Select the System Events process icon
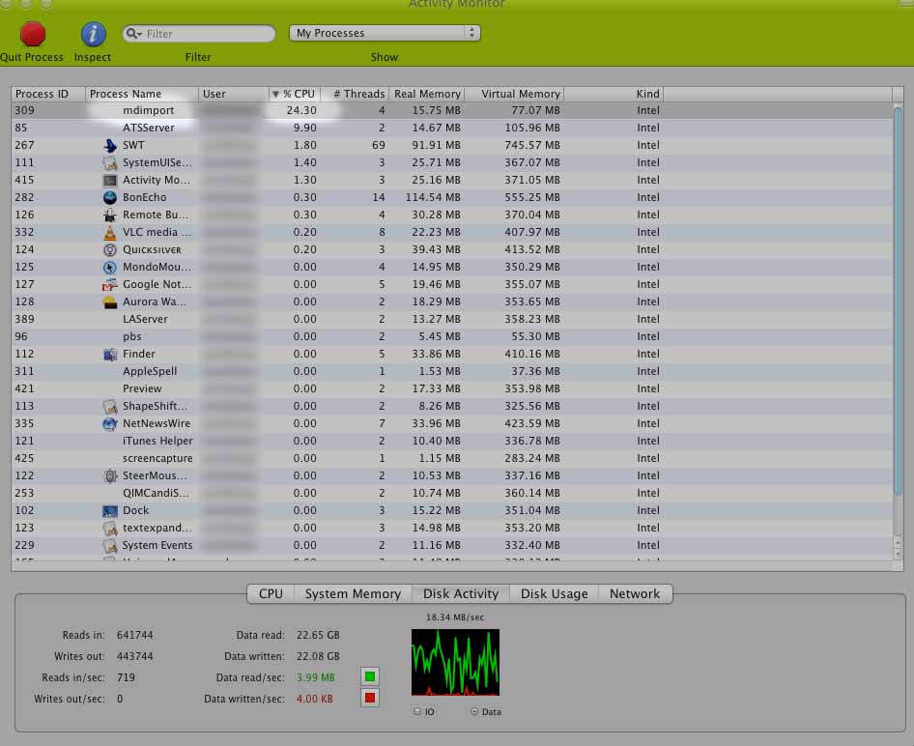The width and height of the screenshot is (914, 746). coord(109,546)
